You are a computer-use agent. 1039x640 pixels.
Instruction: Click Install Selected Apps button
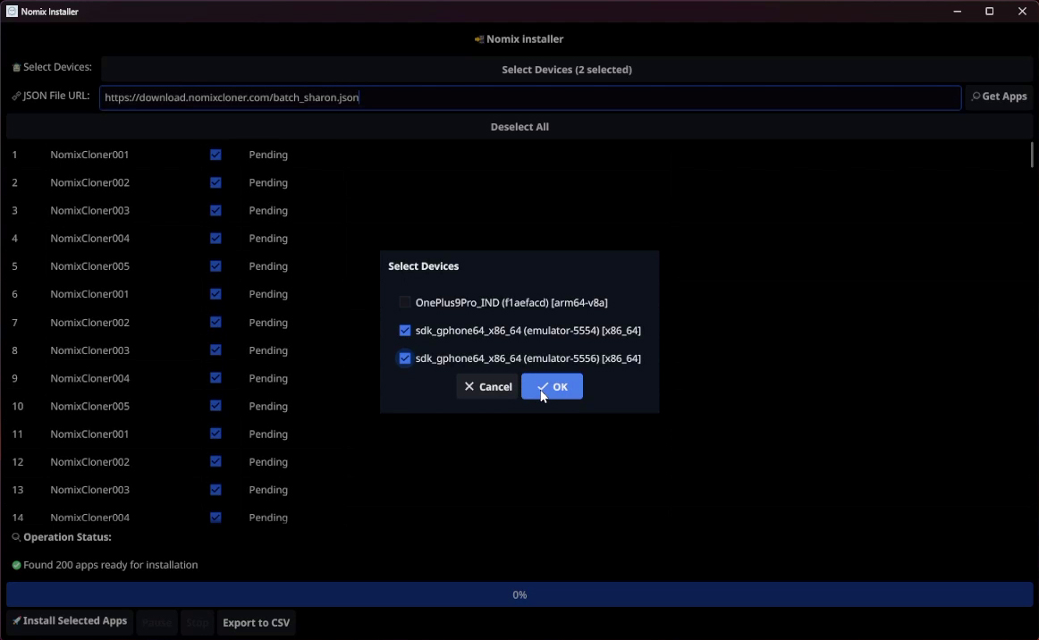click(x=70, y=621)
